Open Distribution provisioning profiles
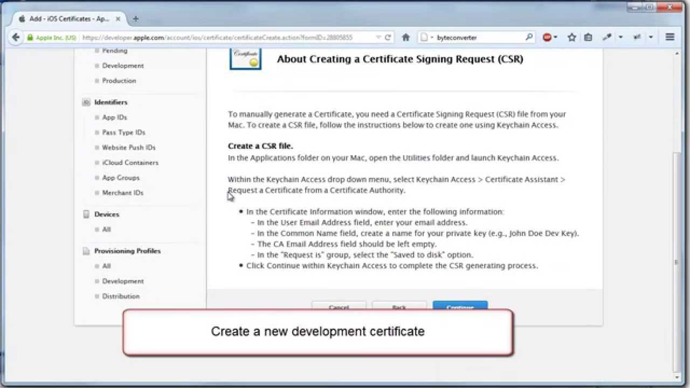This screenshot has width=690, height=388. [x=121, y=296]
